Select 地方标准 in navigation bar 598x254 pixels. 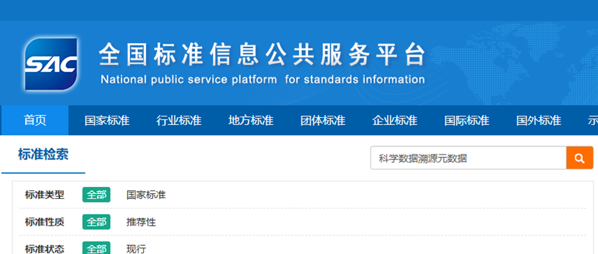click(x=251, y=120)
